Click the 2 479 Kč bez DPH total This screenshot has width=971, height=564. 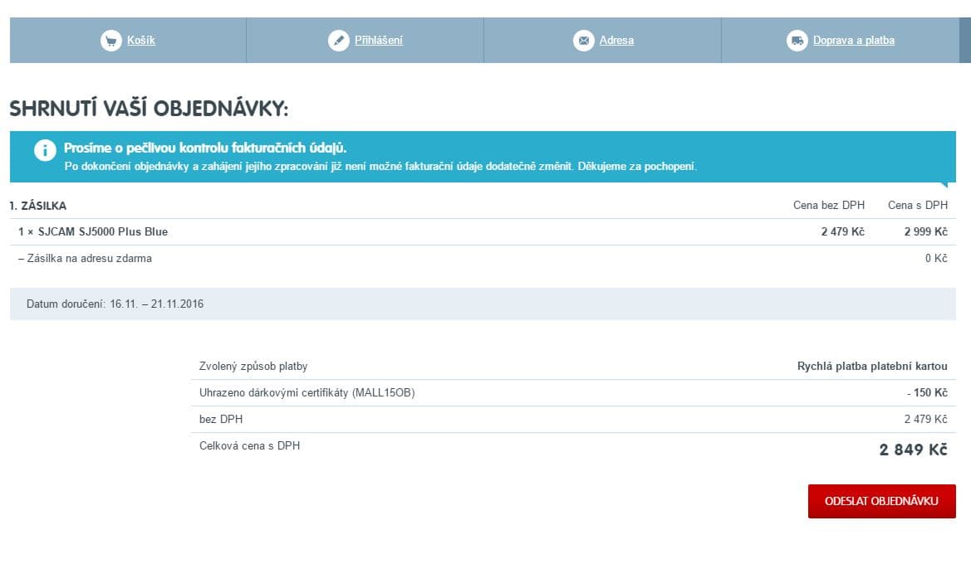coord(926,420)
